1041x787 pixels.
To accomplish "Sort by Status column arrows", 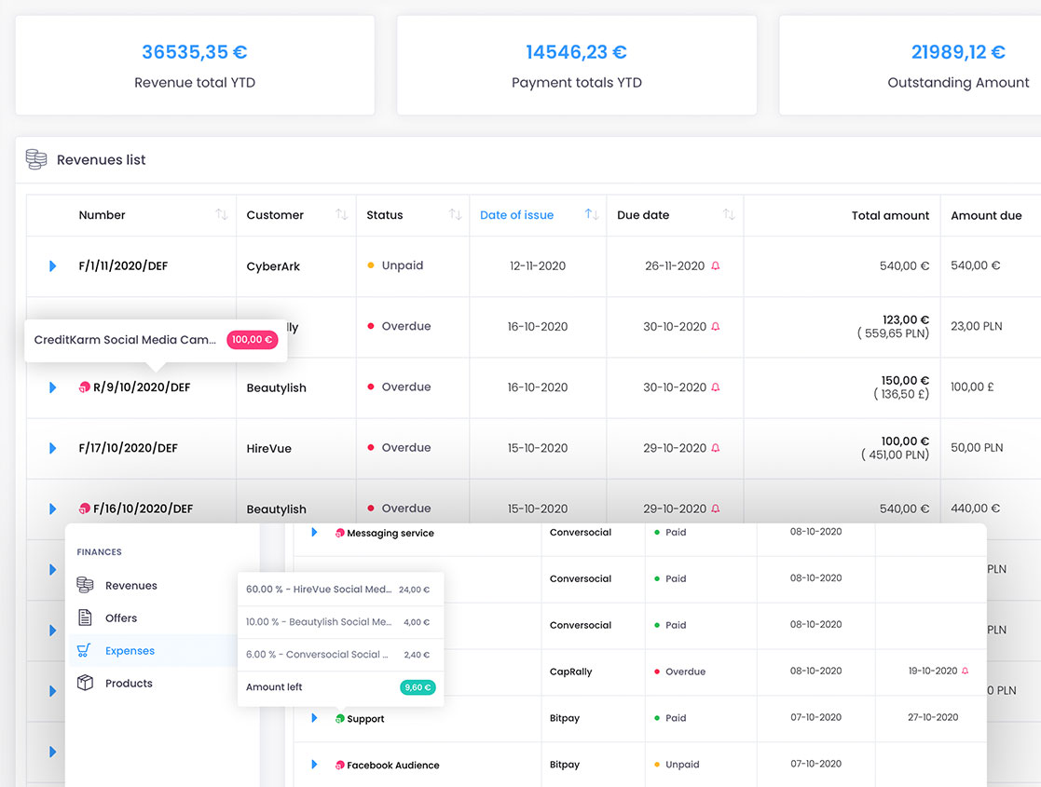I will coord(456,214).
